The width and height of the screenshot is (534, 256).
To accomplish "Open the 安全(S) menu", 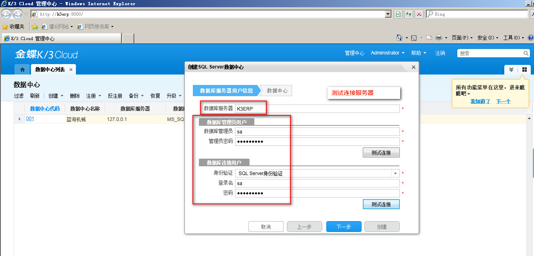I will [x=488, y=38].
